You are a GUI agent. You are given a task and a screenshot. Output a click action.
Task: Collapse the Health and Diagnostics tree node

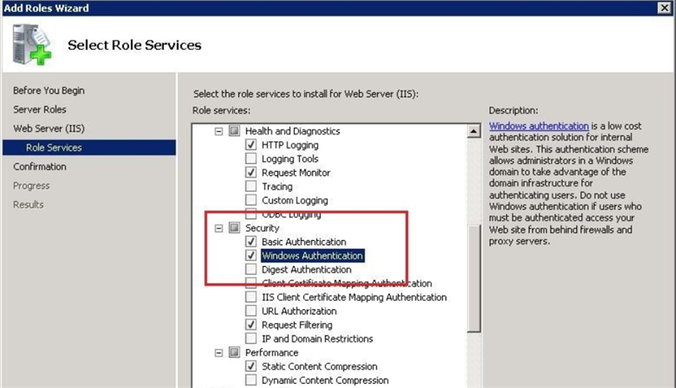coord(221,132)
